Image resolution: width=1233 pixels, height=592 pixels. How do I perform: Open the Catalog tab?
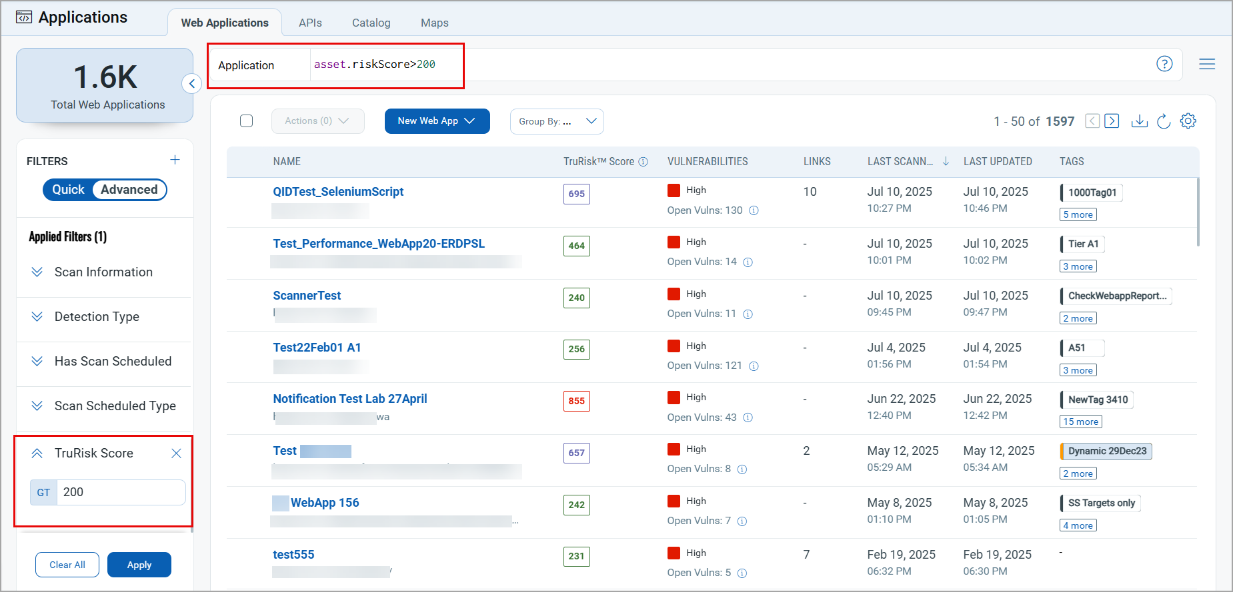[371, 23]
